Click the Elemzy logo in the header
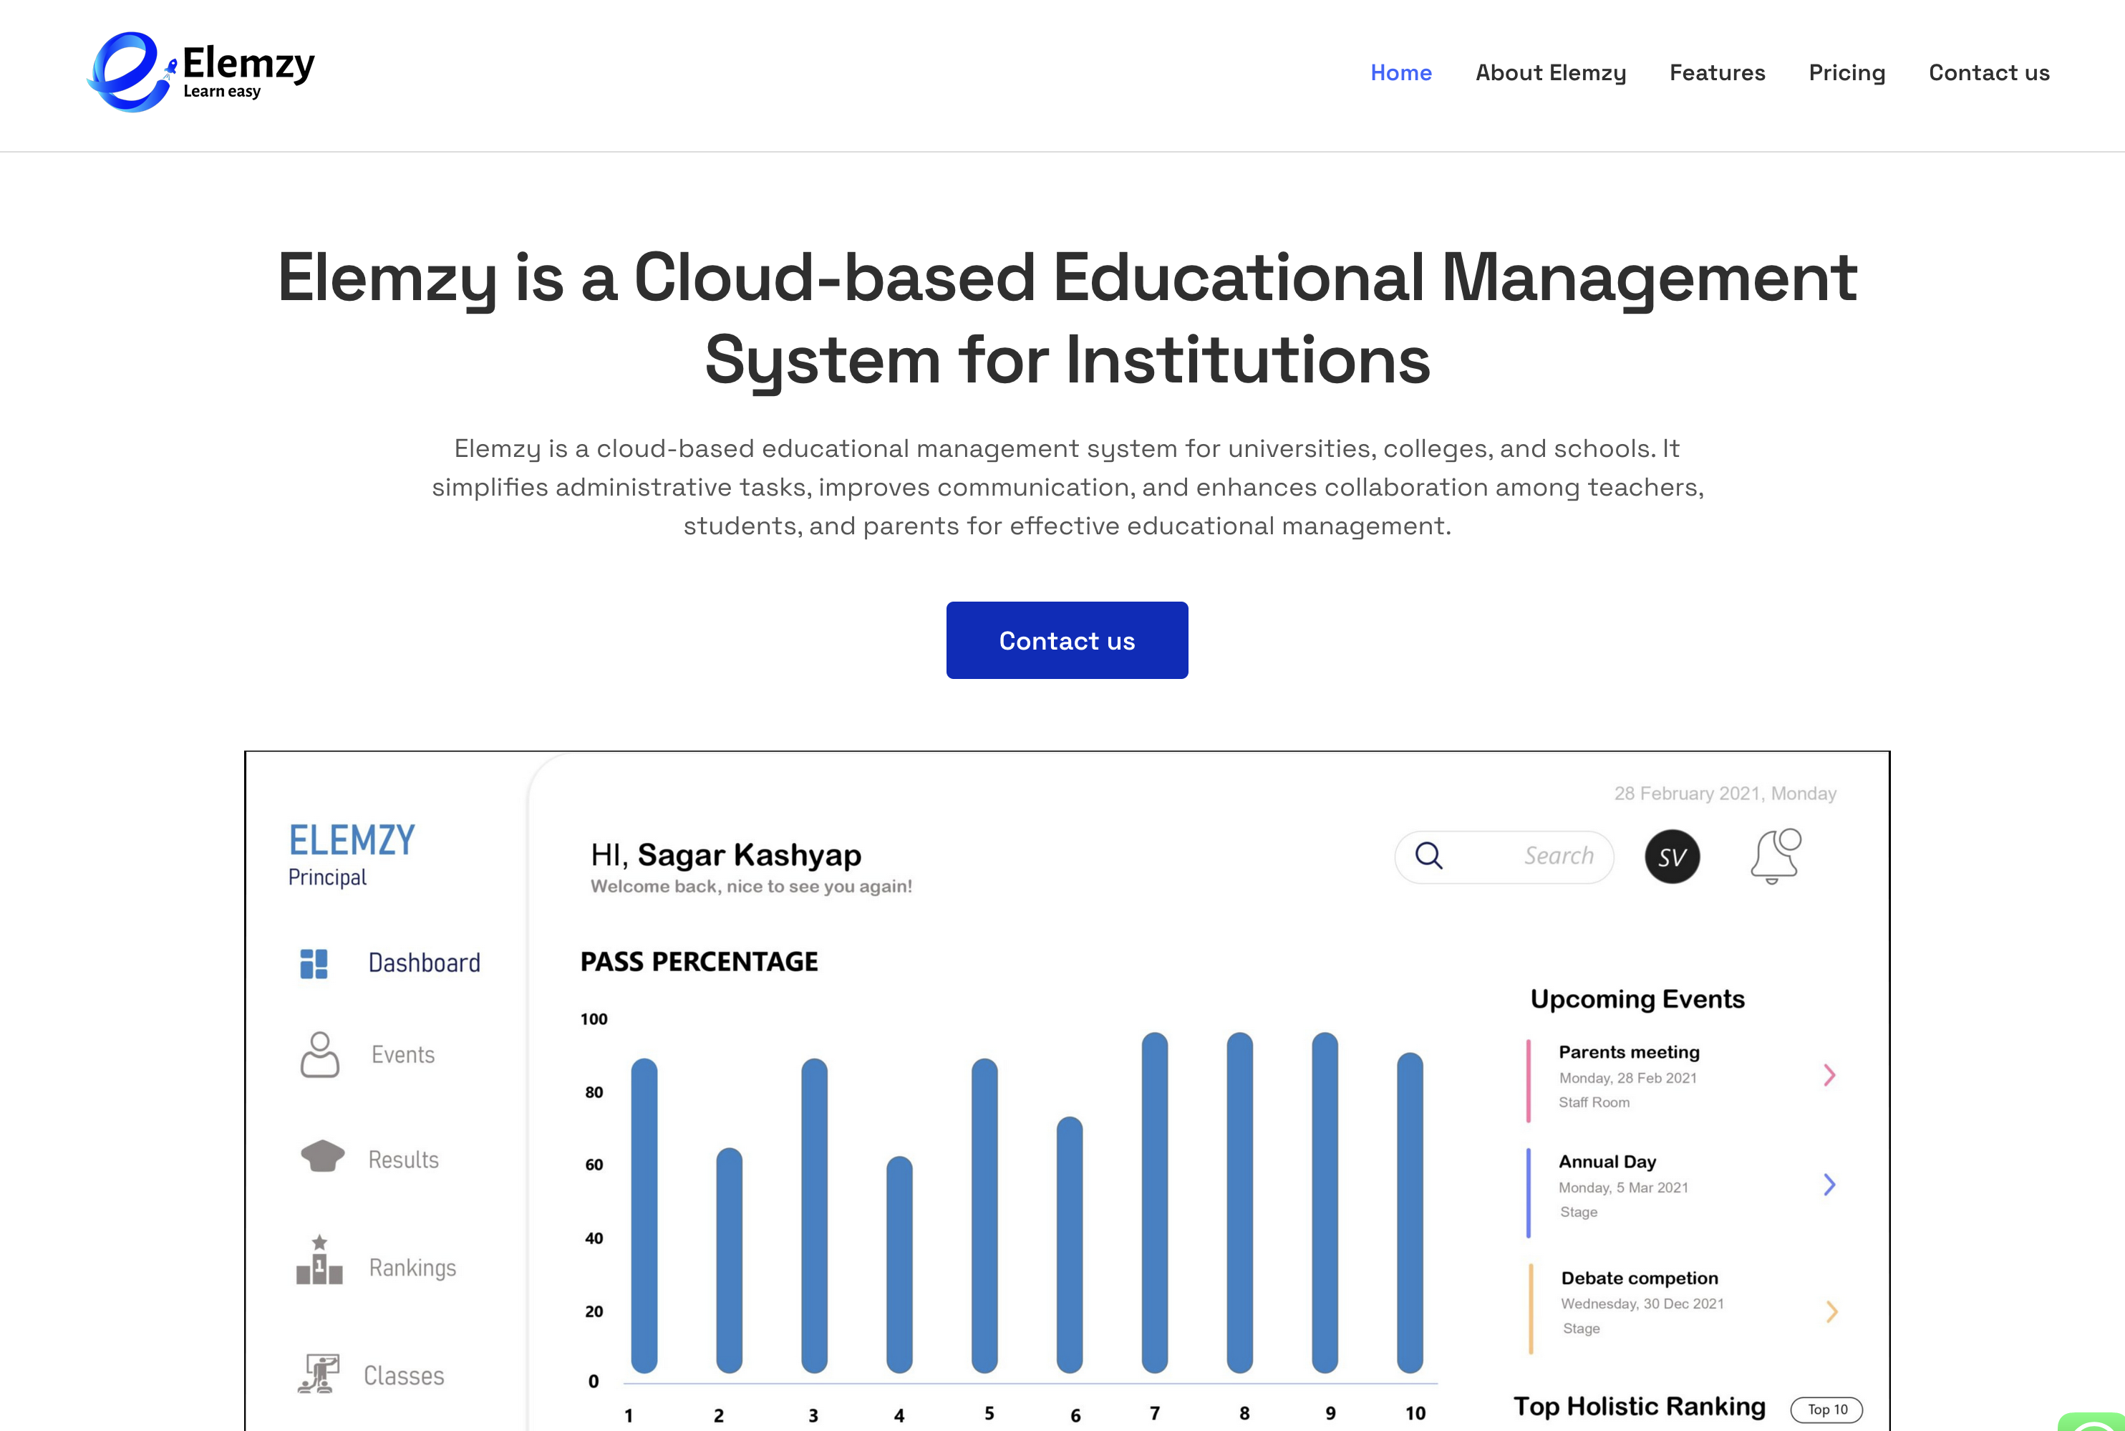 click(x=199, y=71)
